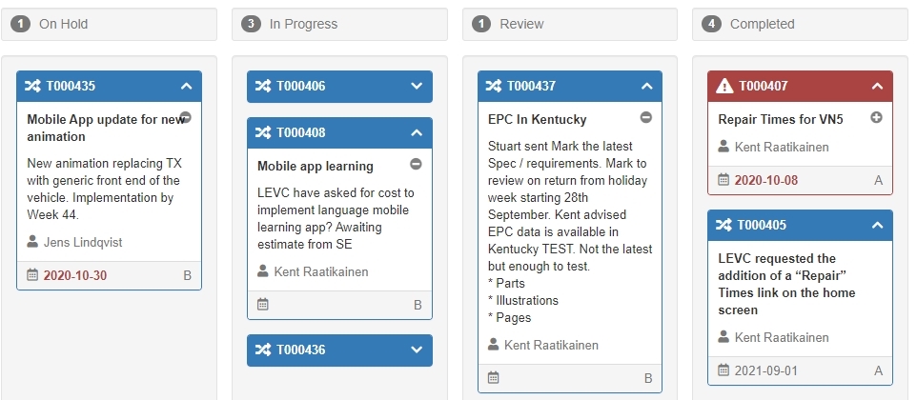917x400 pixels.
Task: Click the On Hold count badge
Action: click(x=20, y=24)
